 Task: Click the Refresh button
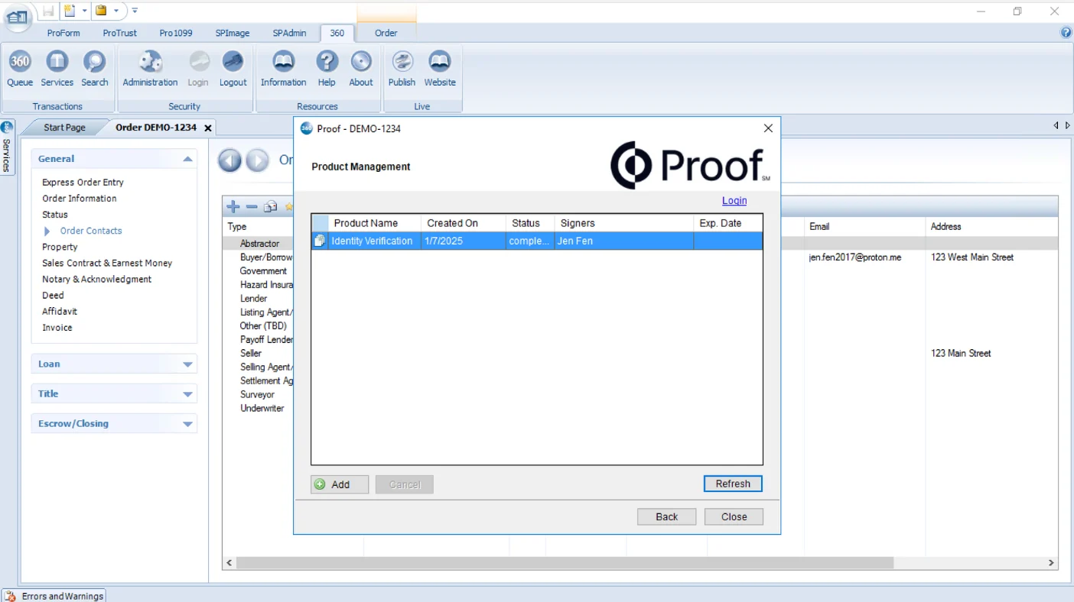[x=733, y=484]
